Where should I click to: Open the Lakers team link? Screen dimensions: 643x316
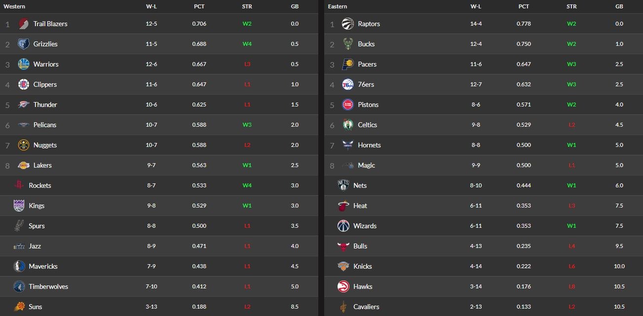coord(42,165)
